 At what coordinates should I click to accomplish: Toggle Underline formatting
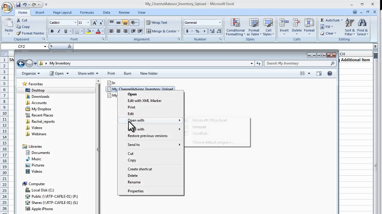tap(65, 31)
